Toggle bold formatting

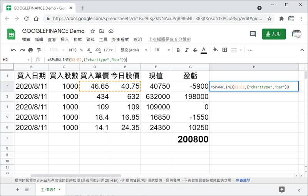coord(178,50)
